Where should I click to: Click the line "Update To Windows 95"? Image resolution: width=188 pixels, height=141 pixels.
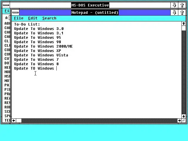(x=38, y=38)
